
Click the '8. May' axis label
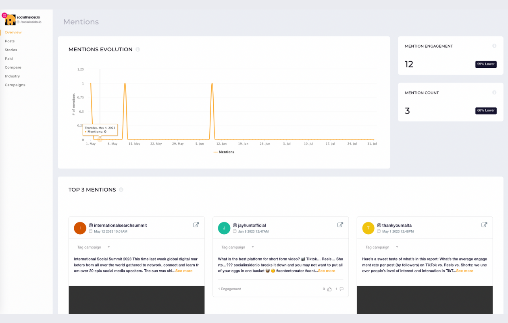112,144
